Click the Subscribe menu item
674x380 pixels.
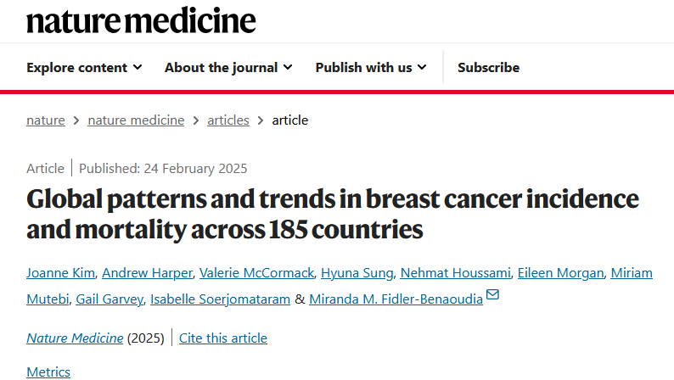pos(488,67)
